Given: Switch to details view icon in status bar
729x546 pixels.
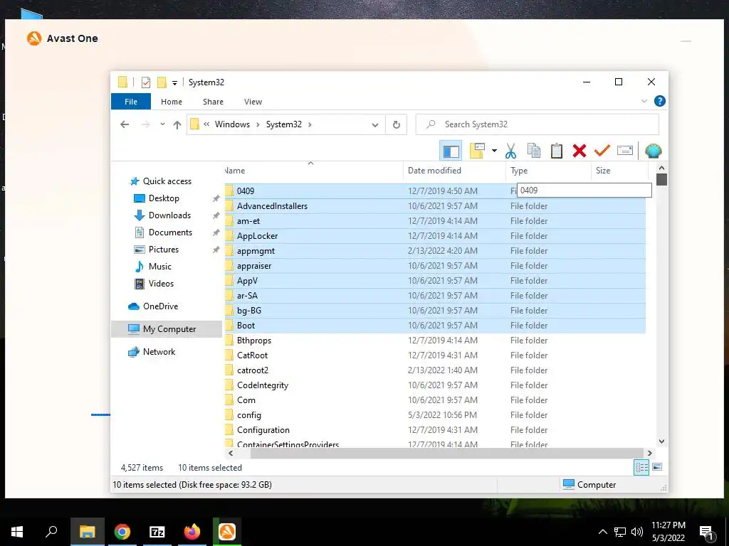Looking at the screenshot, I should [641, 467].
